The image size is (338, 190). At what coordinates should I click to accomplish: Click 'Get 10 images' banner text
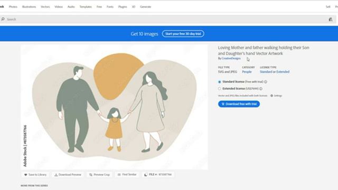[x=144, y=34]
